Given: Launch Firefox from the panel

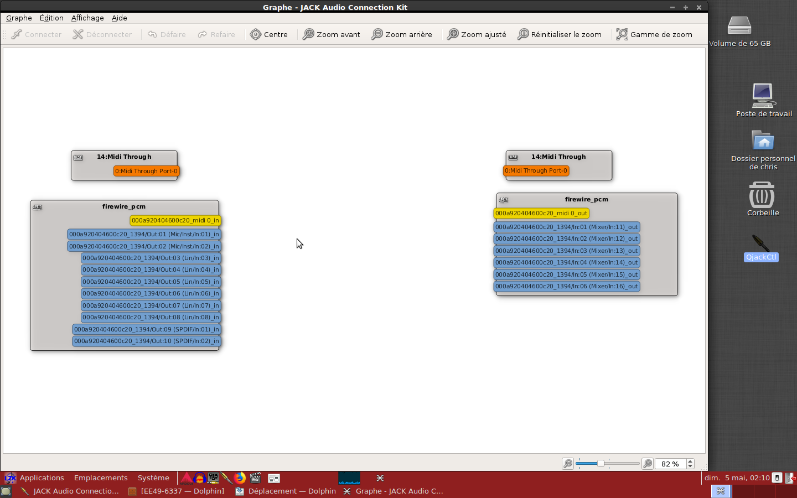Looking at the screenshot, I should pyautogui.click(x=240, y=478).
